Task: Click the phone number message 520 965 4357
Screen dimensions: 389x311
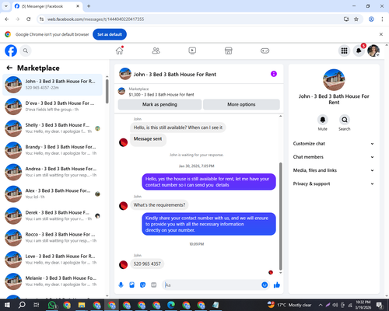Action: click(x=147, y=264)
